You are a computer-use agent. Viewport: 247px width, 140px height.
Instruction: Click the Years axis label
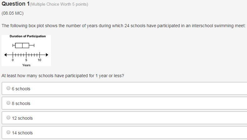26,65
